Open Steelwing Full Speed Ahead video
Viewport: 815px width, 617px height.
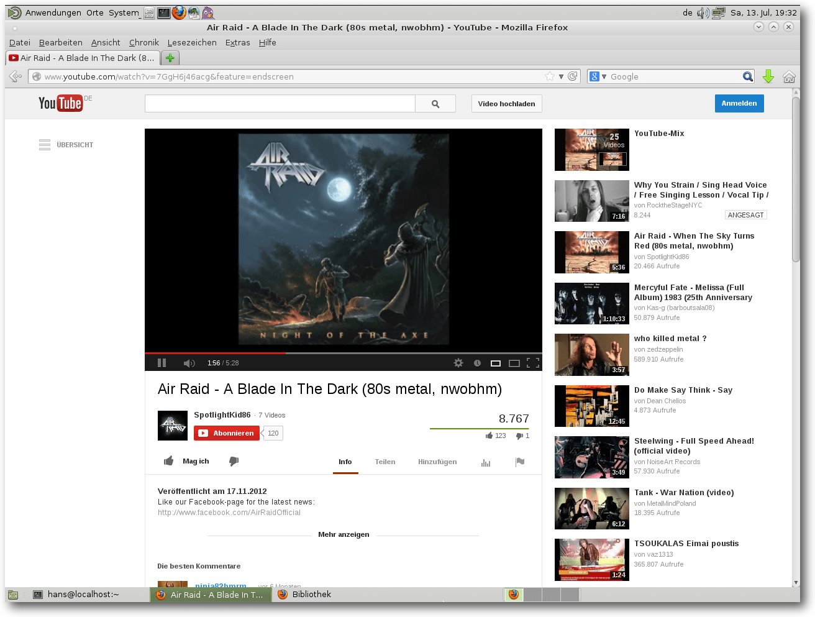click(694, 446)
